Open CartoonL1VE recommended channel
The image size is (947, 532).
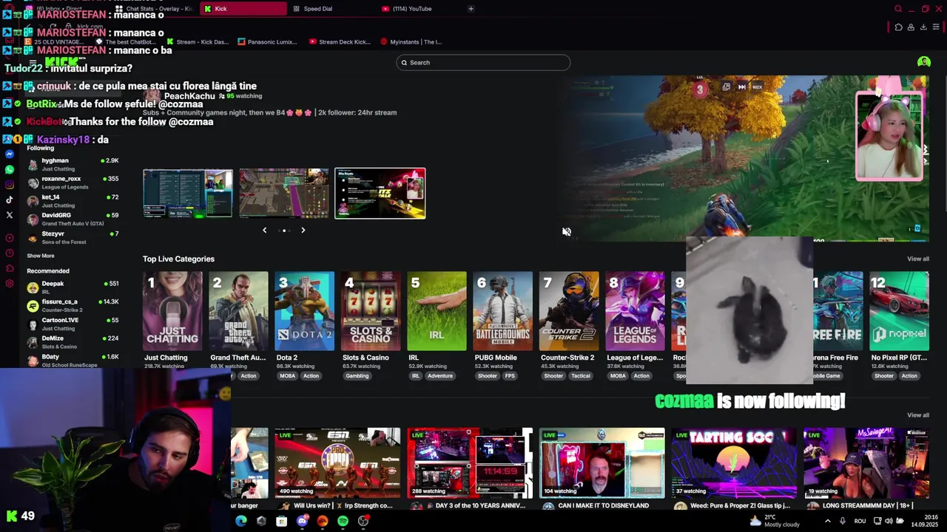[x=73, y=324]
